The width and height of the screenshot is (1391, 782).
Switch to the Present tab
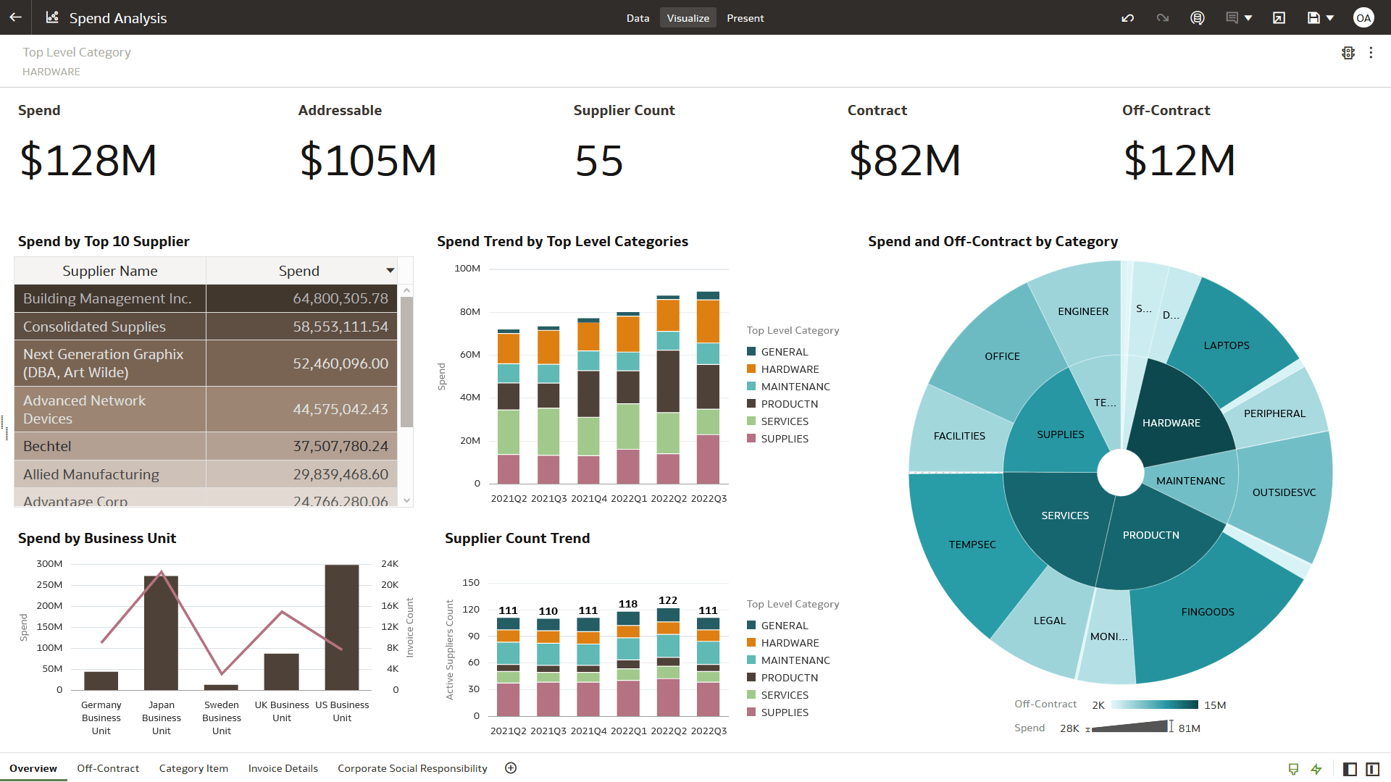[x=745, y=17]
